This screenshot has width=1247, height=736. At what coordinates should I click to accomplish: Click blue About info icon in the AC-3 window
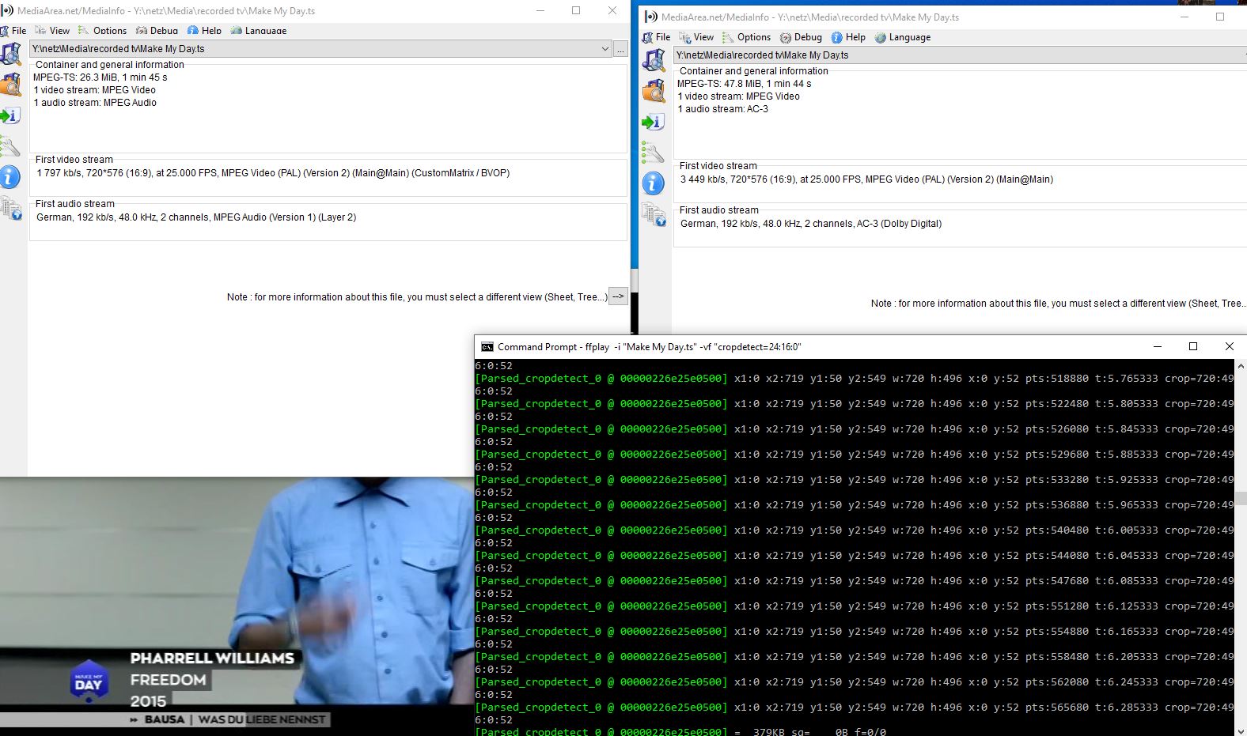coord(653,183)
